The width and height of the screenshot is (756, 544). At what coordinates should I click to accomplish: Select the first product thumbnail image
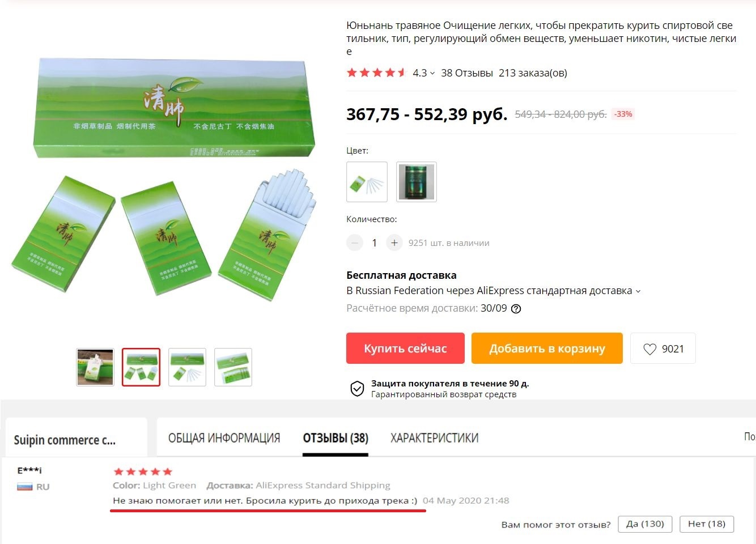[x=95, y=367]
